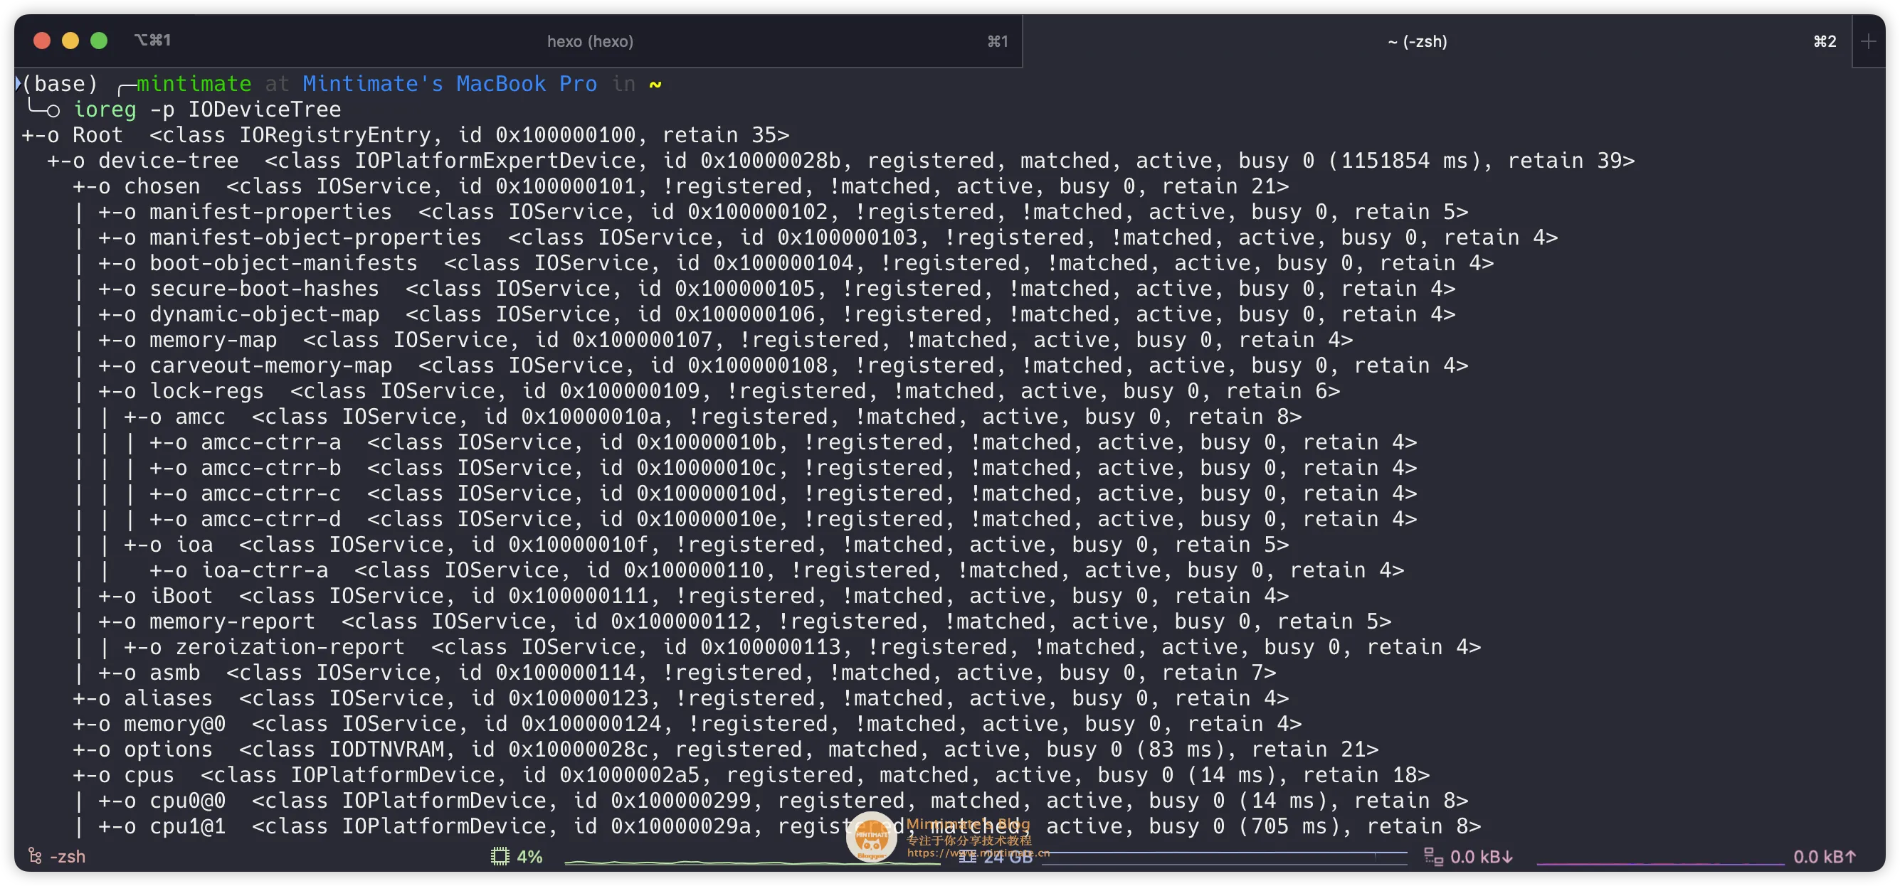
Task: Click the network icon beside 0.0 kB download
Action: pos(1432,857)
